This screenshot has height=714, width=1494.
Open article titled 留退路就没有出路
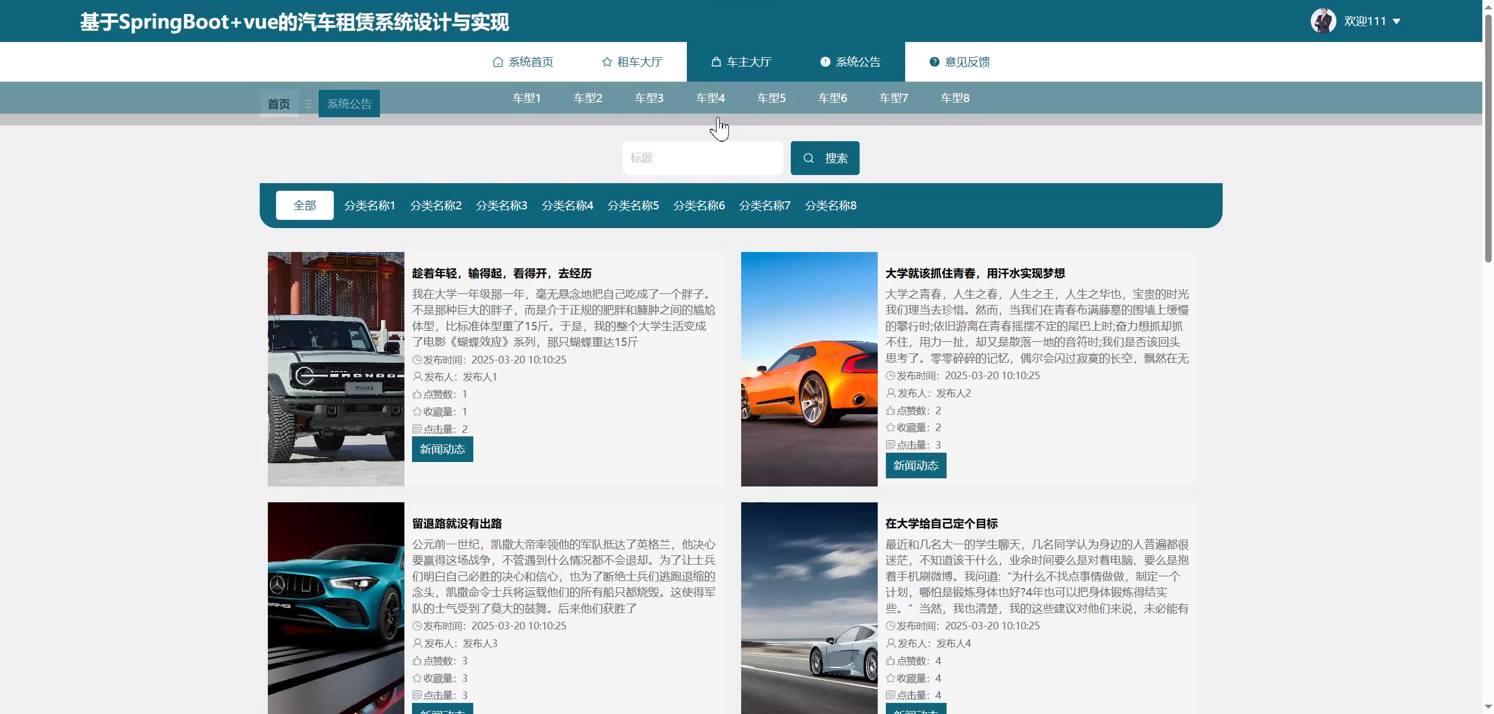(x=457, y=524)
